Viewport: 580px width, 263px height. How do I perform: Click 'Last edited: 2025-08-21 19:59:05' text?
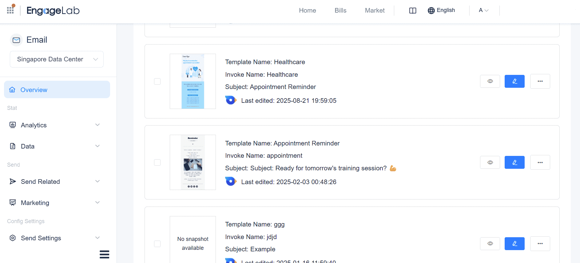(289, 101)
